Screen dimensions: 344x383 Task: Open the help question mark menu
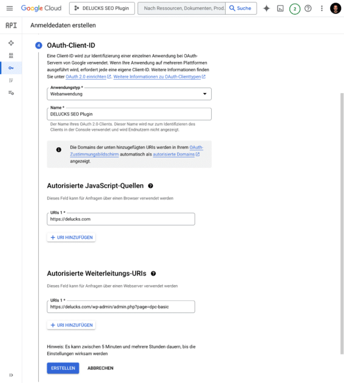point(308,9)
